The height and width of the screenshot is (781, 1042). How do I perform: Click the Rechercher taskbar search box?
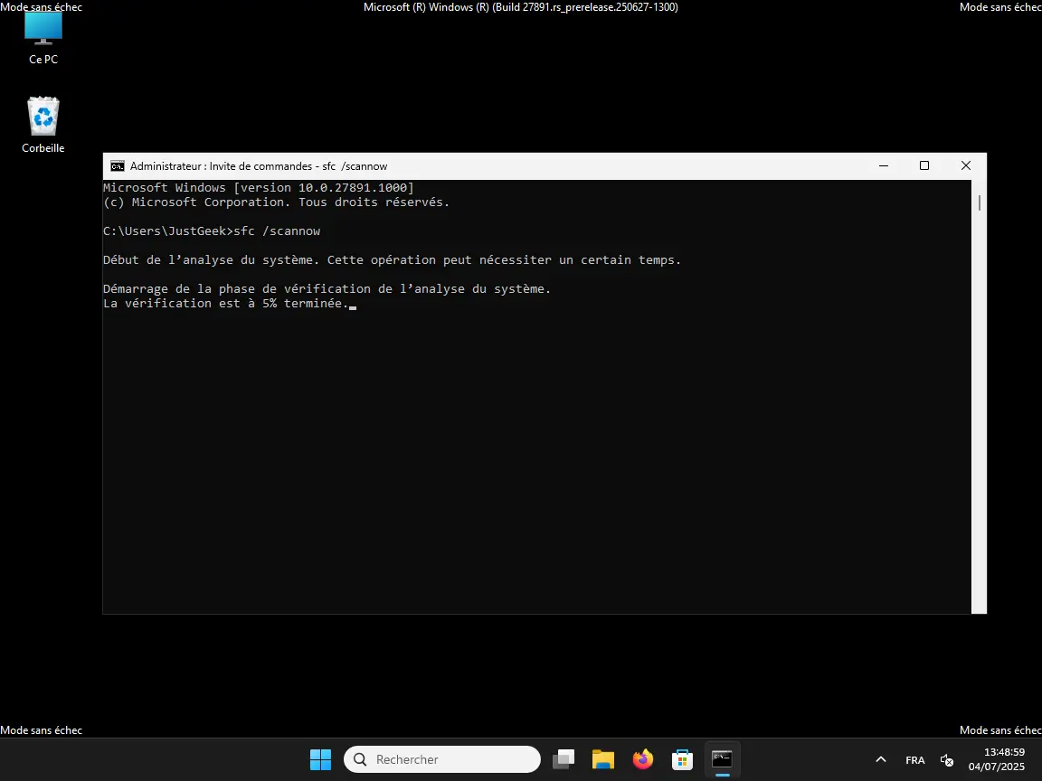pyautogui.click(x=442, y=759)
